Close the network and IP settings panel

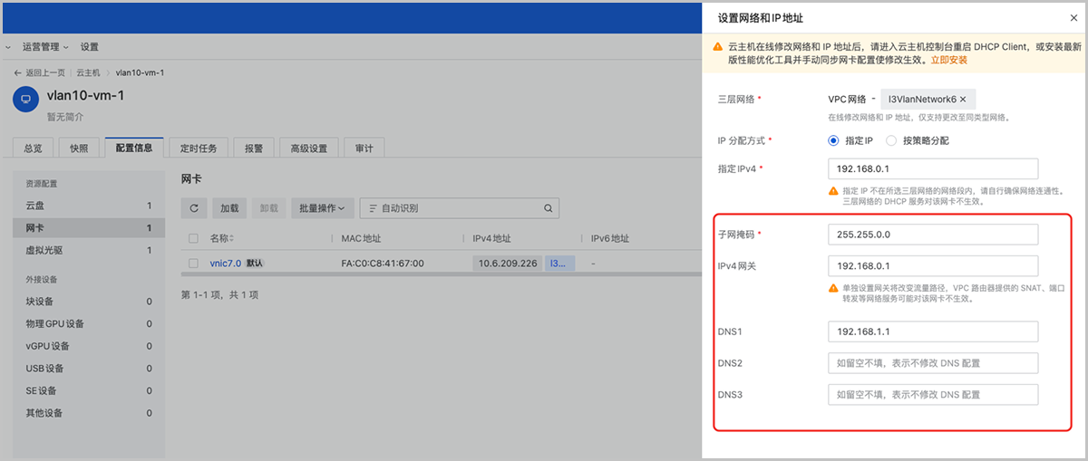click(1073, 18)
